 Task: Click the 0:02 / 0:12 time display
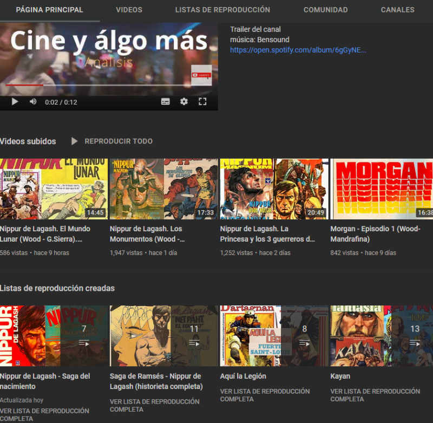[61, 102]
